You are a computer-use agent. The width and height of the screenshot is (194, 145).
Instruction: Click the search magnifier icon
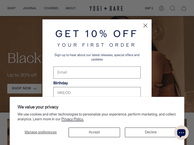173,8
